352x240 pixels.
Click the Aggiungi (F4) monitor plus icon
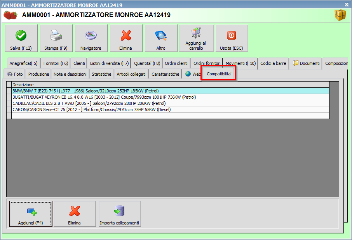31,212
